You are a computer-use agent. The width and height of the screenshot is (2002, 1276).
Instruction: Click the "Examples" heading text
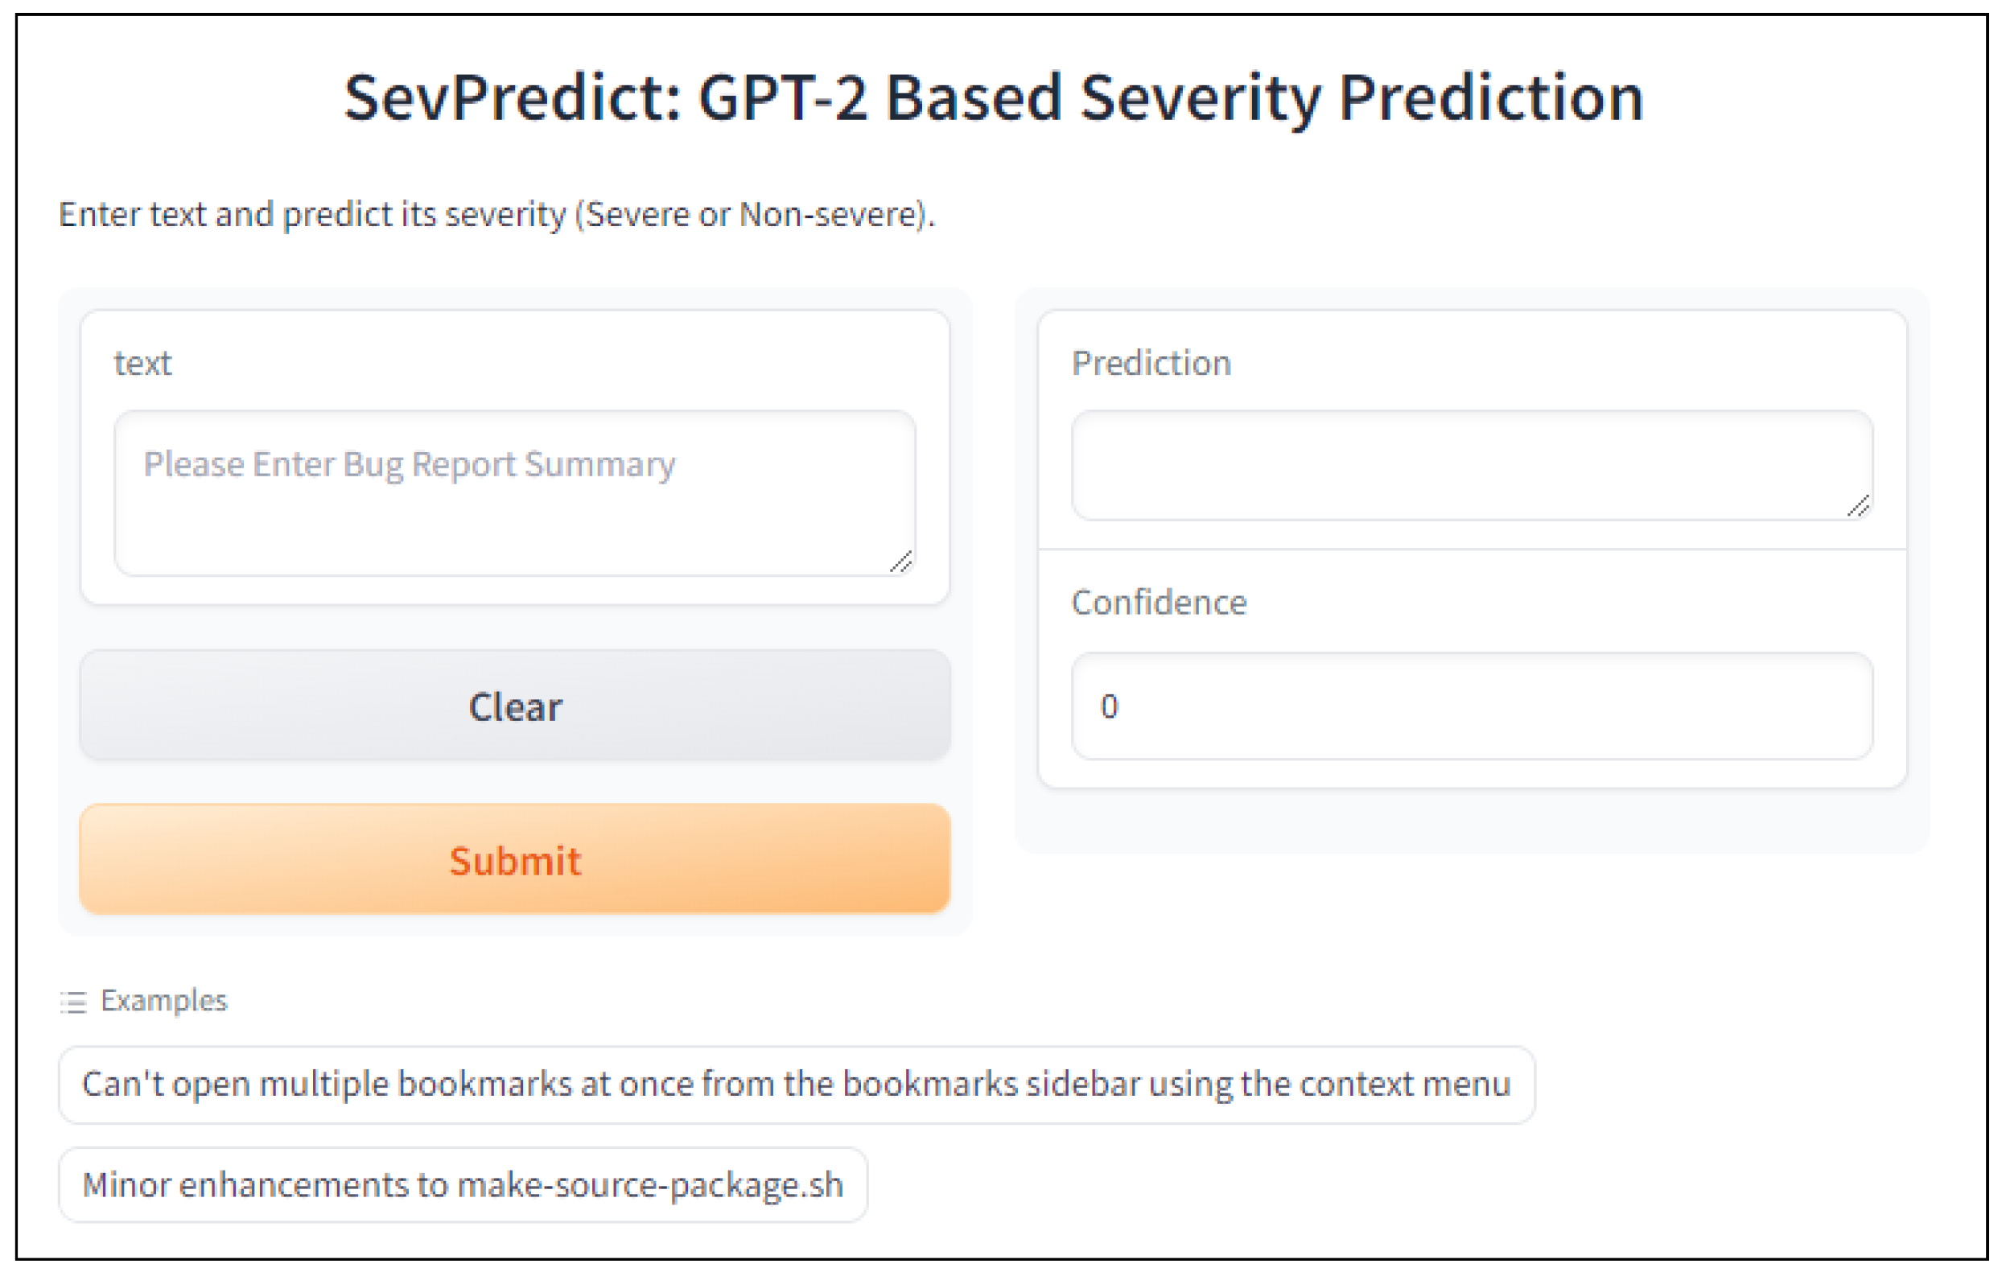coord(164,1001)
